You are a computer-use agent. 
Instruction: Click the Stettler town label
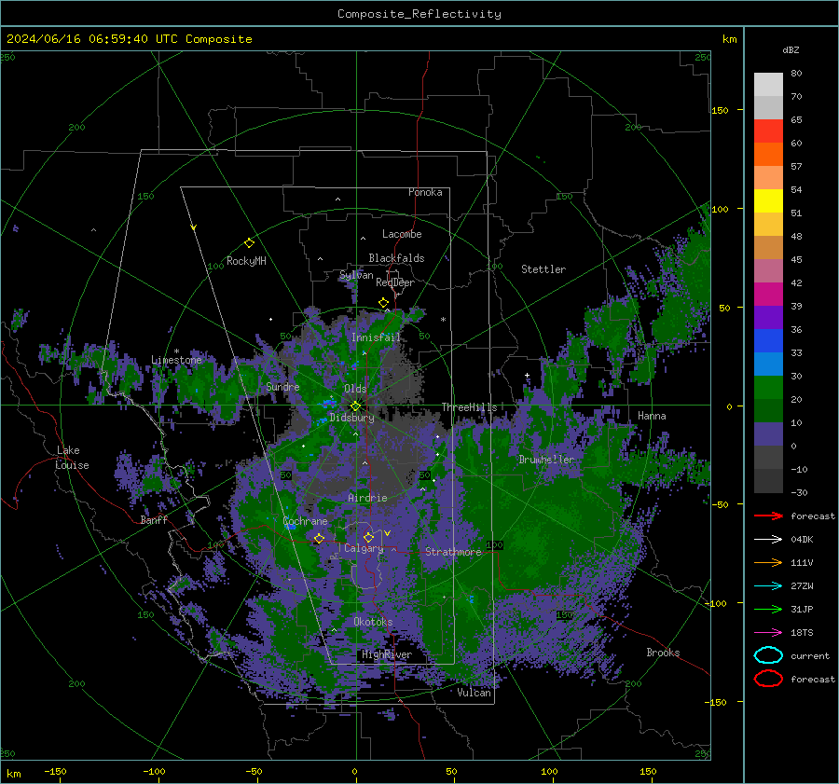(x=543, y=269)
